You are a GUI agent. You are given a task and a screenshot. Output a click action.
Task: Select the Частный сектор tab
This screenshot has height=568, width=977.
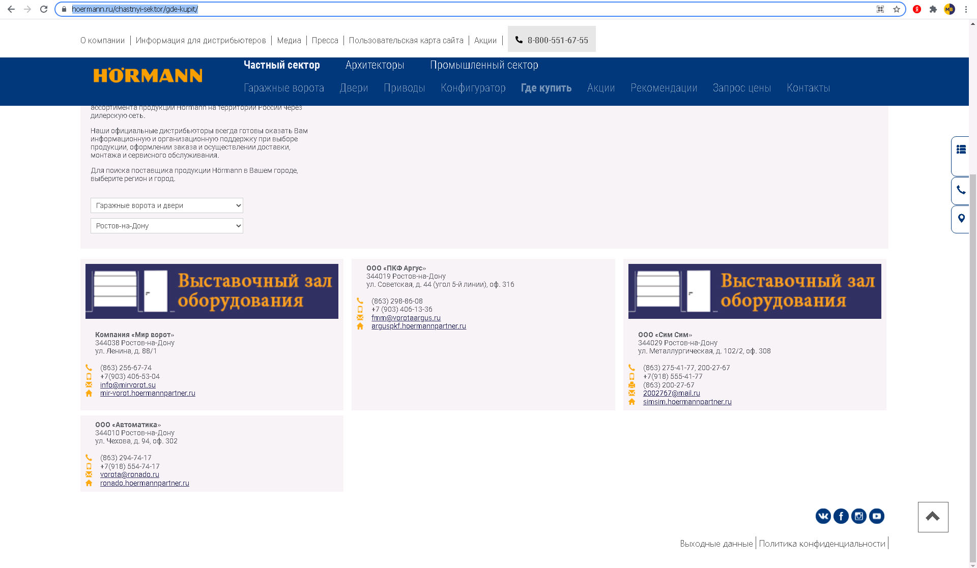pyautogui.click(x=282, y=65)
